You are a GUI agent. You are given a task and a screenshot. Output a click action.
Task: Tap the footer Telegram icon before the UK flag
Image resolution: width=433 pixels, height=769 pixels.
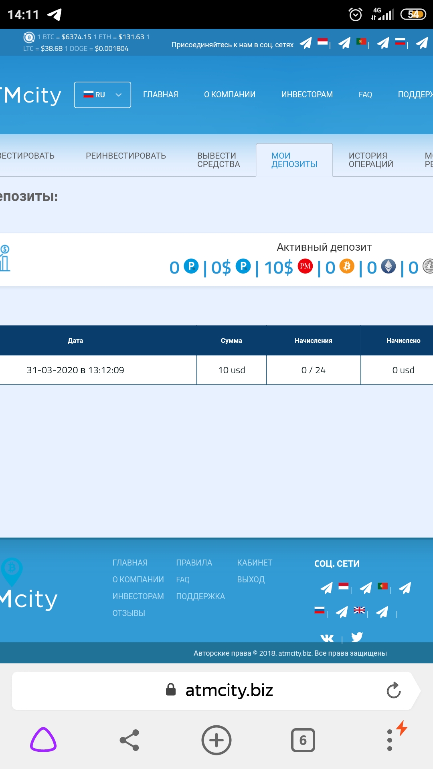pos(342,612)
